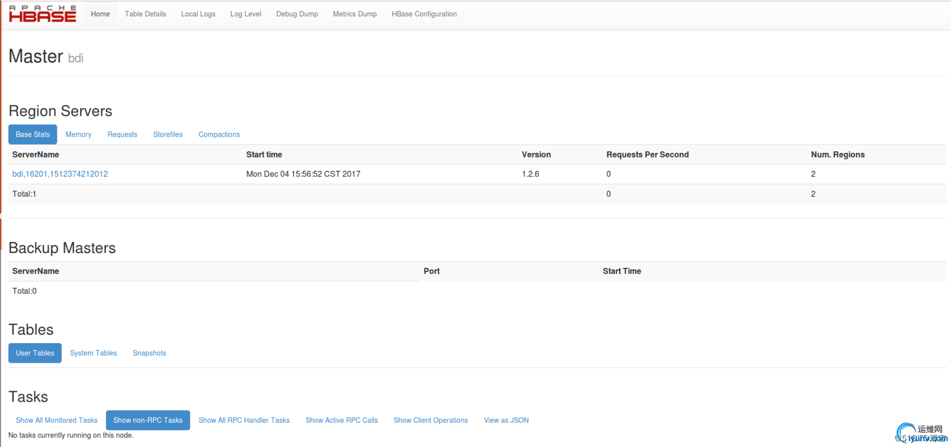Open Local Logs in navigation bar
951x447 pixels.
[198, 14]
